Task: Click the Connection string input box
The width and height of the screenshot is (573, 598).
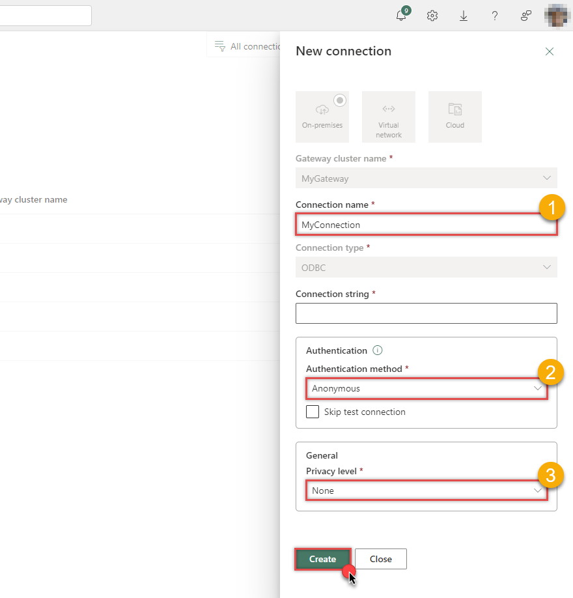Action: pos(426,313)
